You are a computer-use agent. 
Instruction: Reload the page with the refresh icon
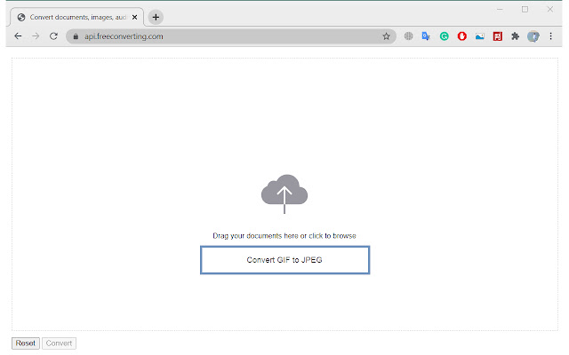coord(53,36)
